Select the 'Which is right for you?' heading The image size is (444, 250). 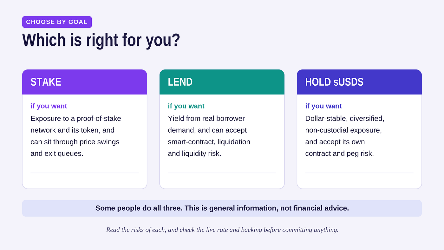[x=101, y=40]
